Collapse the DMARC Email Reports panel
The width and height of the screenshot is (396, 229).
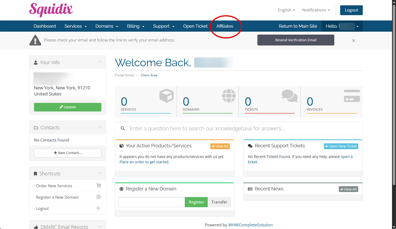pyautogui.click(x=99, y=226)
